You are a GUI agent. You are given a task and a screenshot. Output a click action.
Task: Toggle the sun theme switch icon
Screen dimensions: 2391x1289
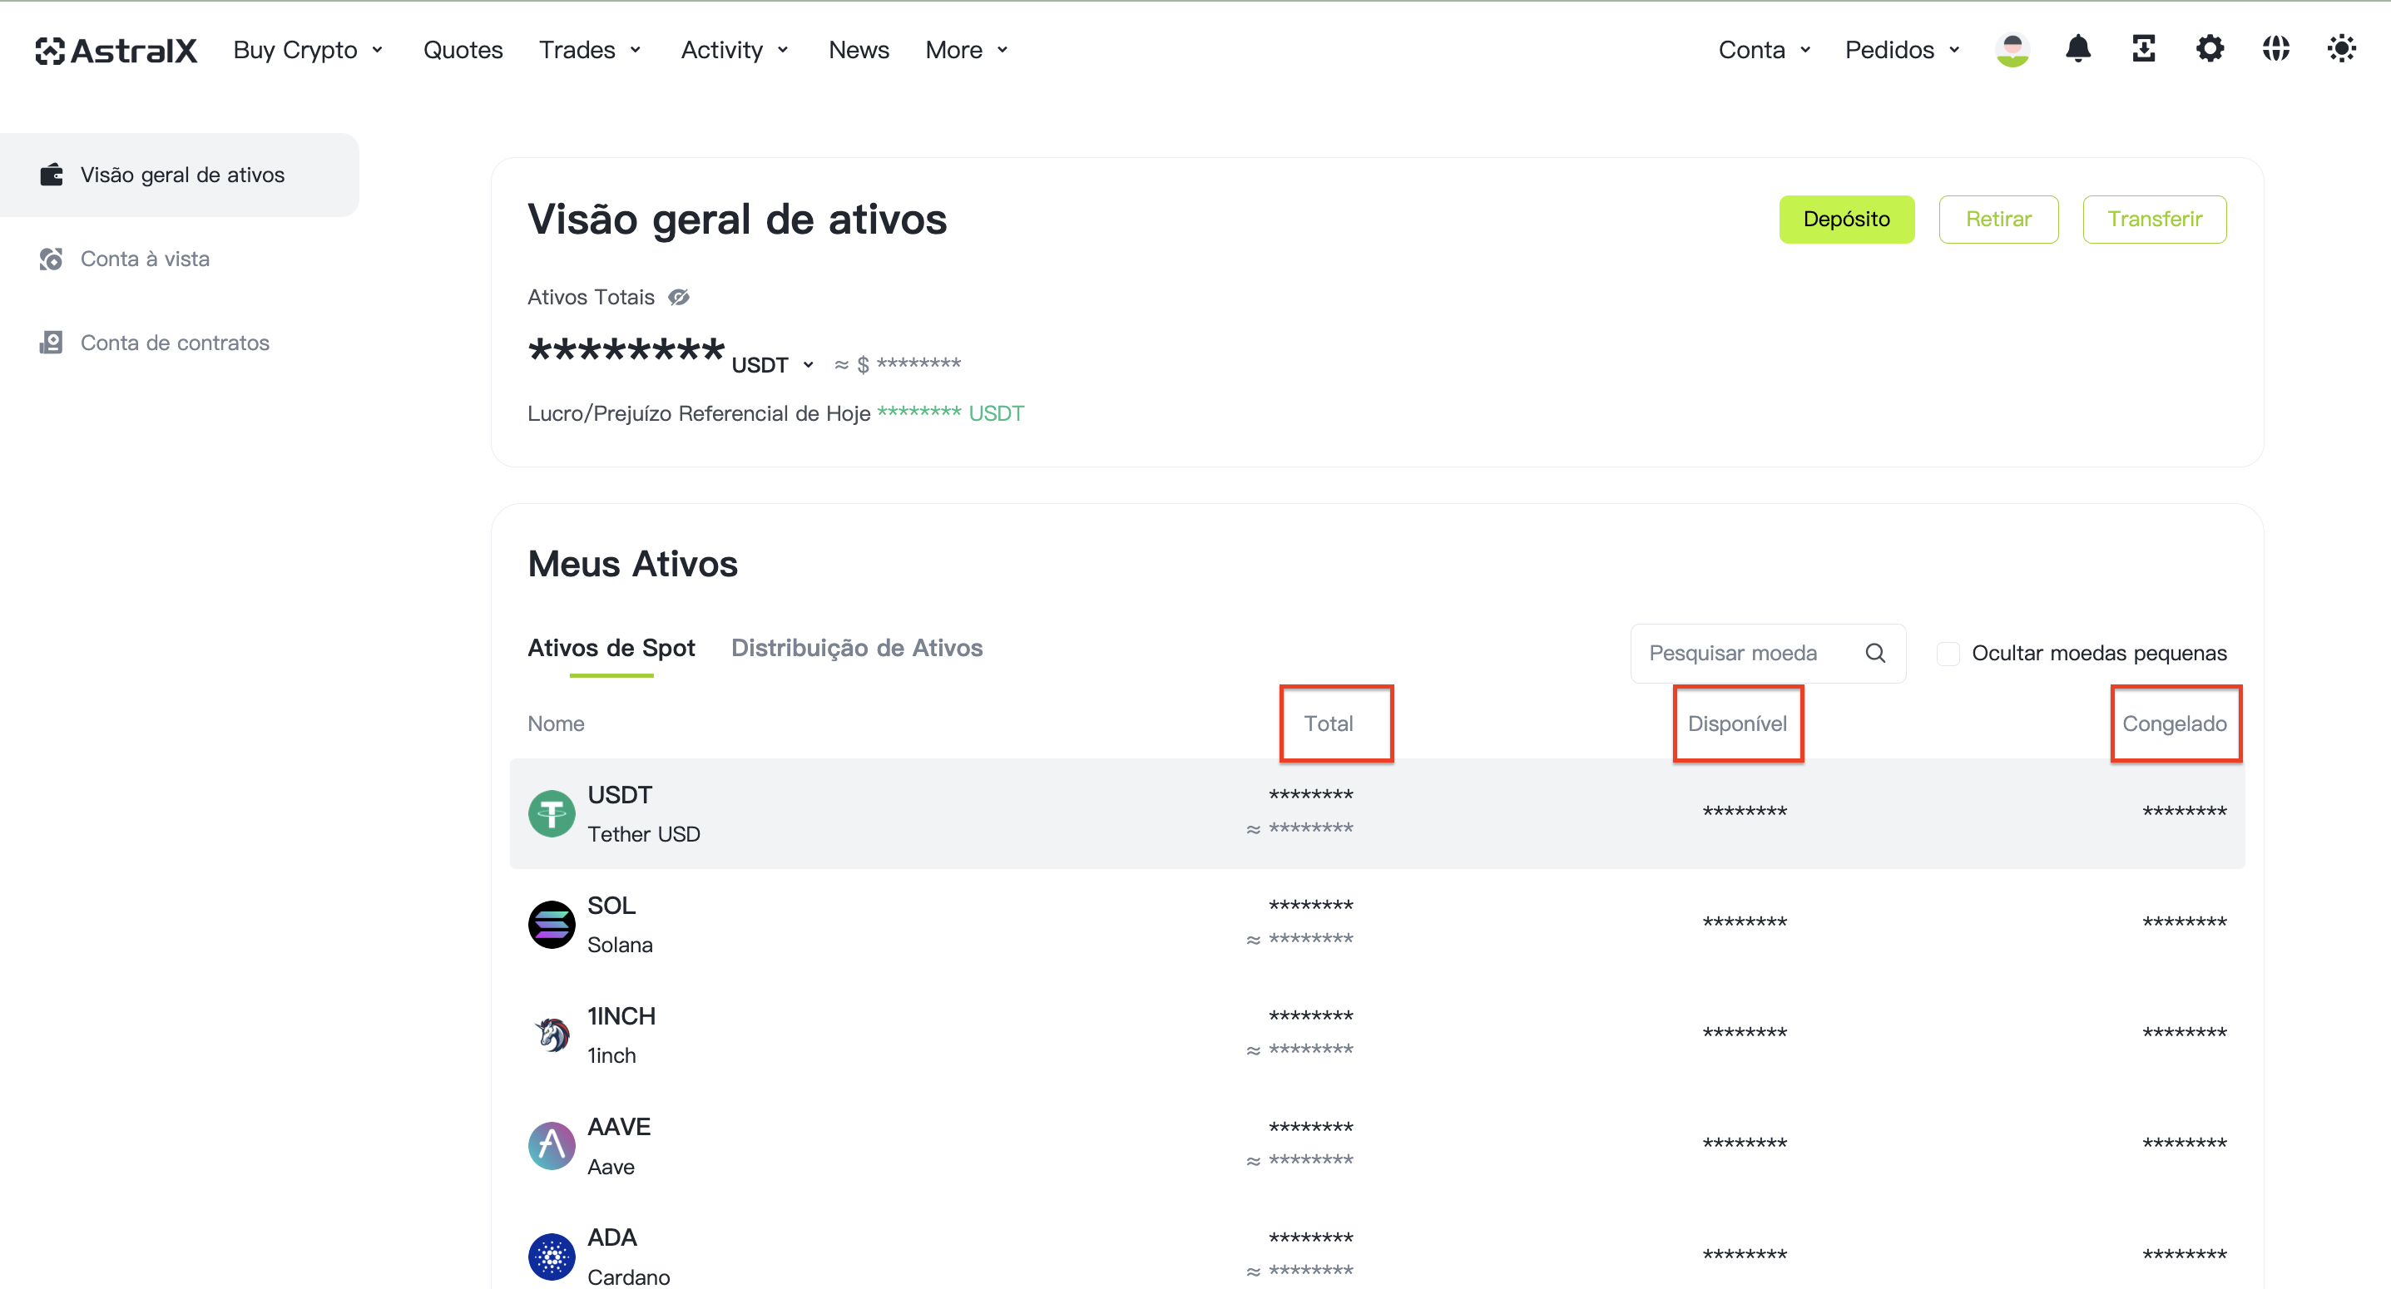(2341, 48)
